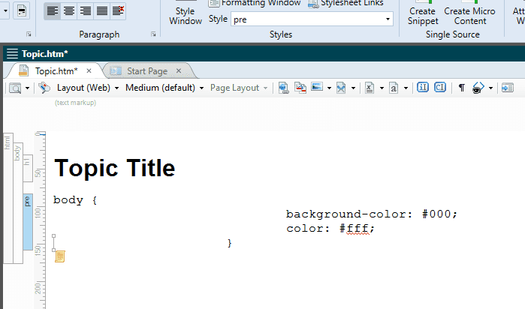Image resolution: width=525 pixels, height=309 pixels.
Task: Close the Topic.htm tab
Action: tap(89, 71)
